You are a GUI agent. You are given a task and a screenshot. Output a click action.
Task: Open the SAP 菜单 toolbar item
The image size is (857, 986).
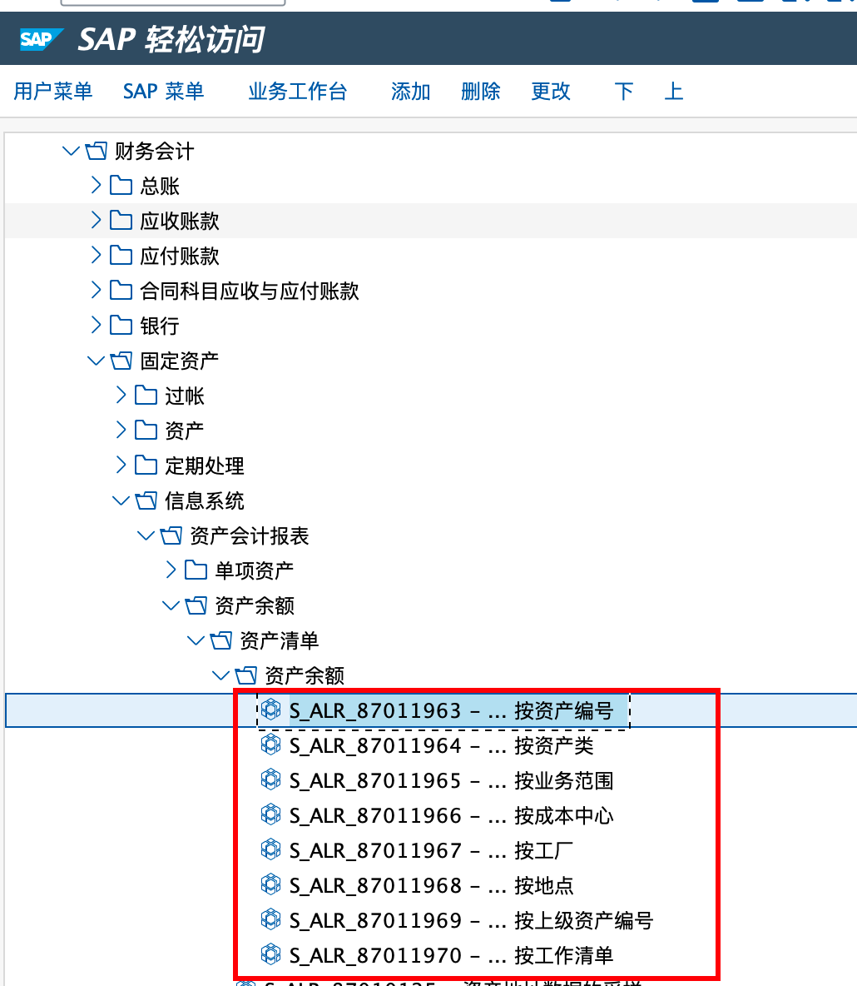coord(163,91)
